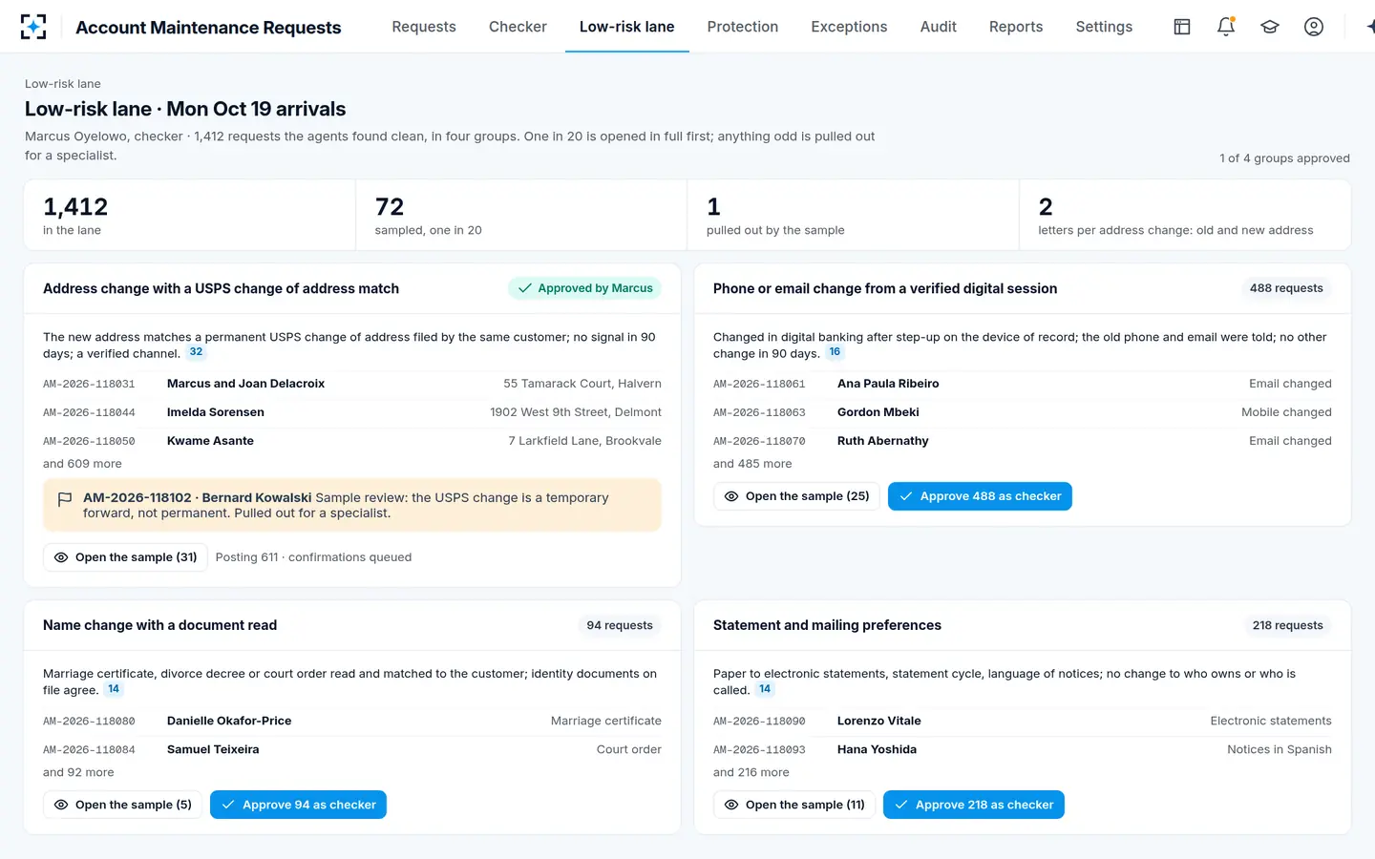This screenshot has width=1375, height=859.
Task: Click "and 485 more"
Action: pyautogui.click(x=752, y=464)
